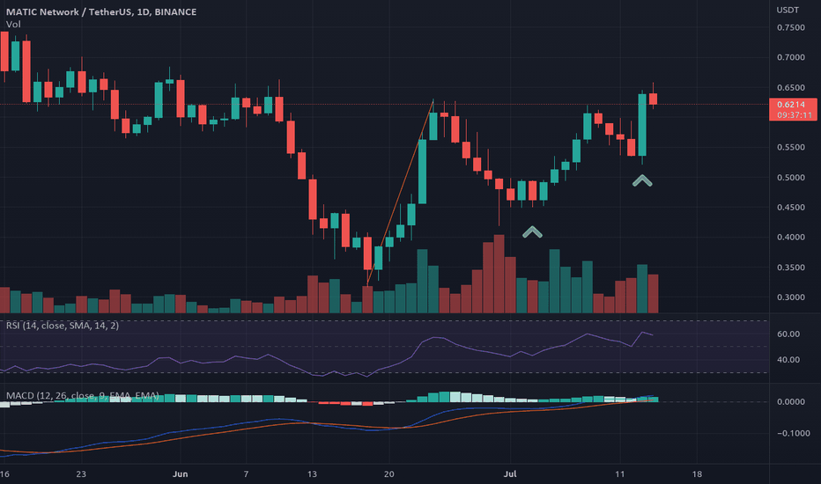
Task: Click the RSI 40.00 scale label
Action: coord(788,360)
